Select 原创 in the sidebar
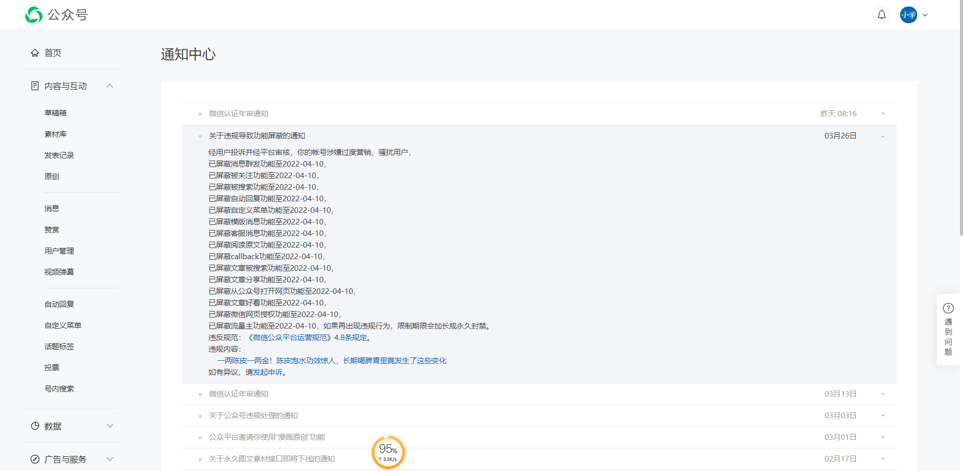The image size is (963, 471). point(52,176)
